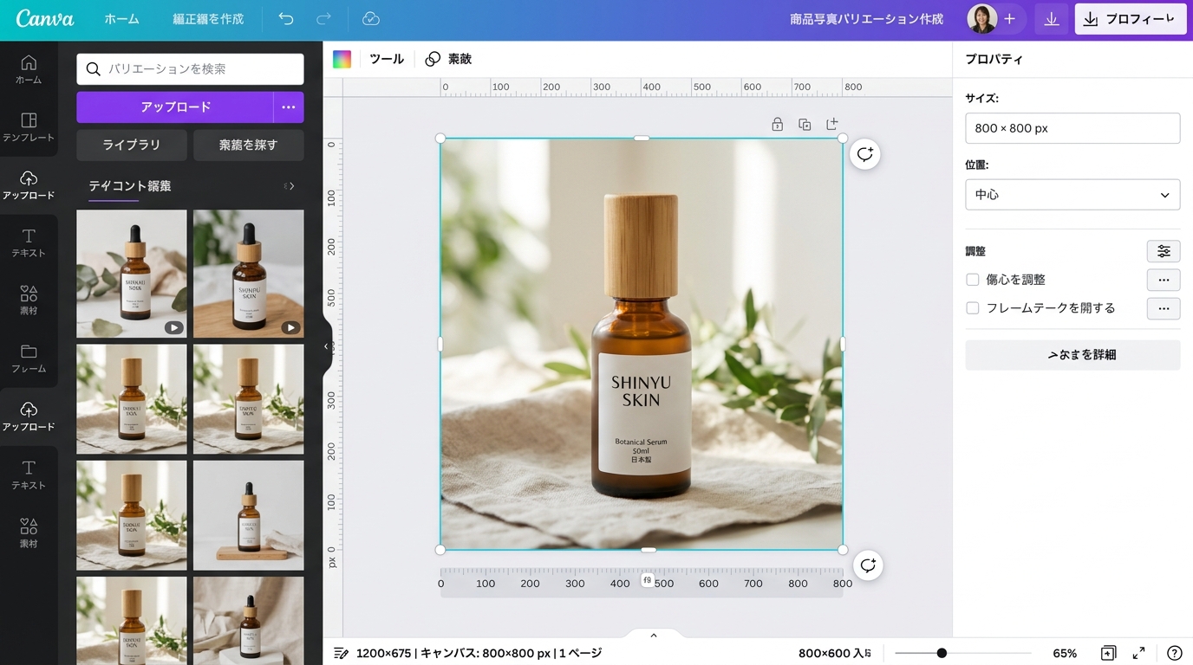Enter fullscreen with the expand arrows icon
The height and width of the screenshot is (665, 1193).
1139,653
